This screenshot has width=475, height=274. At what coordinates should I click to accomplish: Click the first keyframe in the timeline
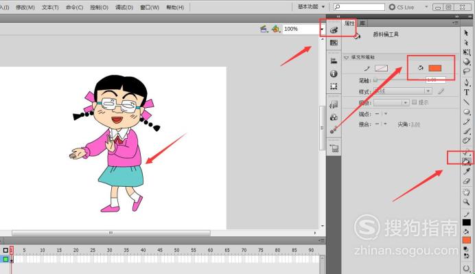12,260
